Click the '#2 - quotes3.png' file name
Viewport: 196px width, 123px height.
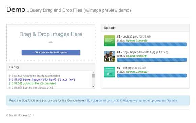[x=127, y=36]
